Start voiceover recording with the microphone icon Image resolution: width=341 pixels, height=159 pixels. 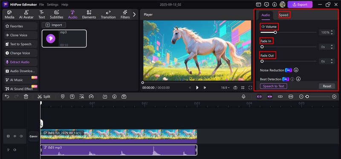(243, 97)
